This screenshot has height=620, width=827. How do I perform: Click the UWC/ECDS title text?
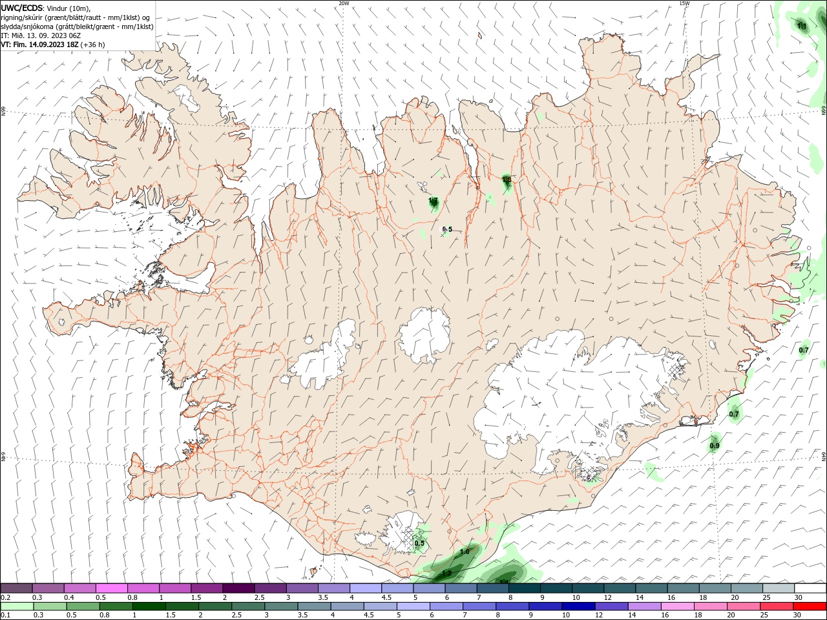tap(22, 8)
